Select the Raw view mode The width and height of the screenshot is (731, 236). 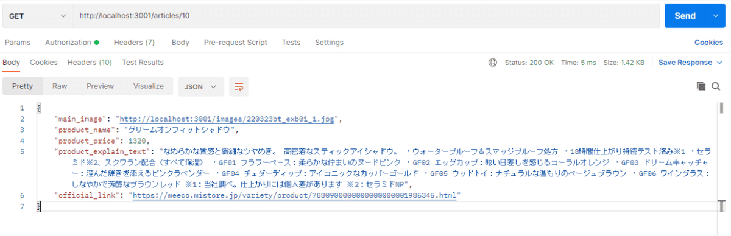60,86
